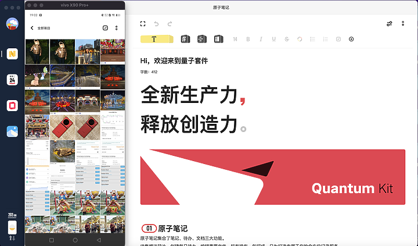Viewport: 418px width, 246px height.
Task: Open the first red phone photo
Action: (62, 127)
